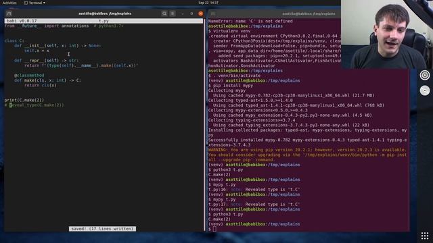Click the new tab icon in left terminal
This screenshot has width=433, height=243.
tap(9, 13)
